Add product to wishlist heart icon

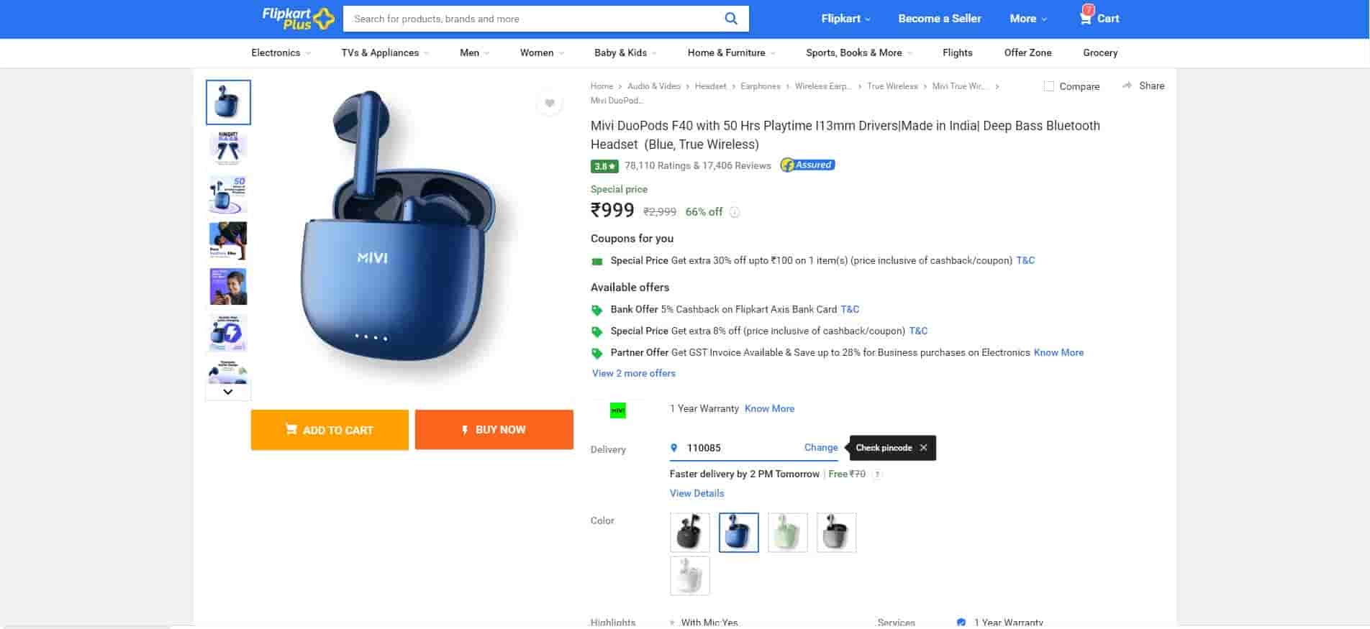click(x=549, y=104)
